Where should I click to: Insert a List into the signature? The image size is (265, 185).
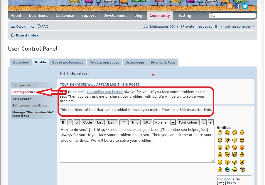[x=99, y=122]
